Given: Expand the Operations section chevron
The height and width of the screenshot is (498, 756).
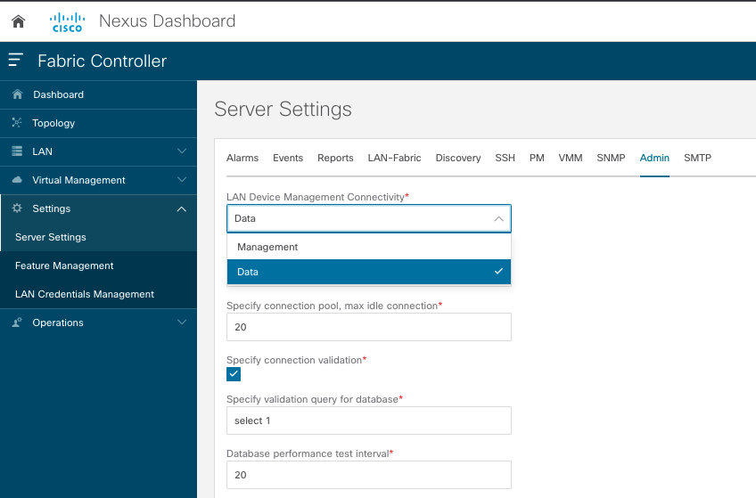Looking at the screenshot, I should [182, 322].
